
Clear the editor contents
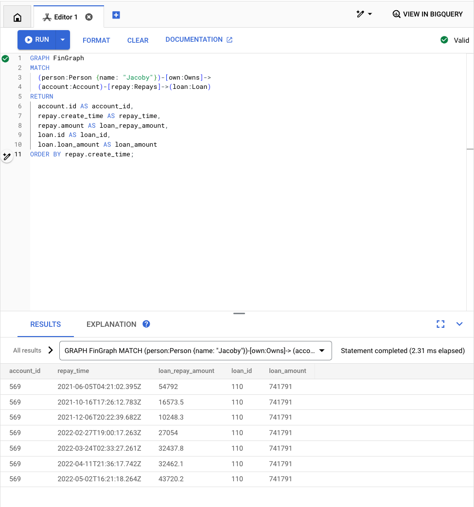(x=138, y=40)
